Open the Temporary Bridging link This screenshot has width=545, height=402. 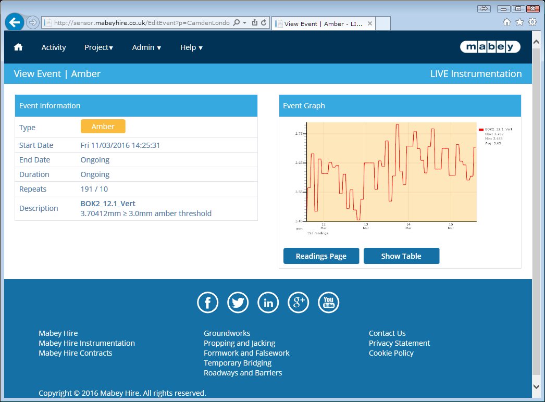(x=238, y=363)
